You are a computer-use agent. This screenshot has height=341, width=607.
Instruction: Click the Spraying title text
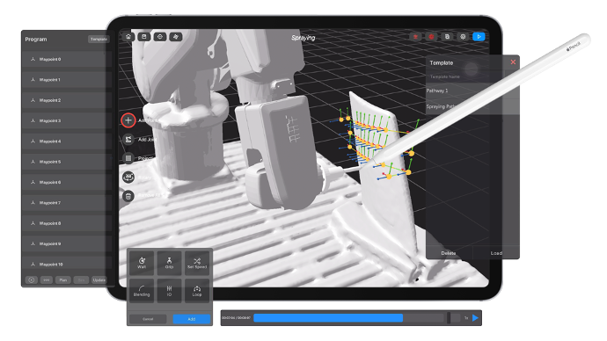(x=303, y=38)
